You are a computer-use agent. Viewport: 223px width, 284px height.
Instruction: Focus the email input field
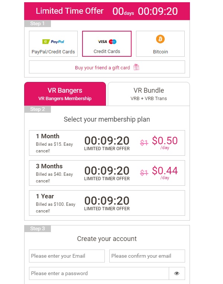[x=67, y=256]
